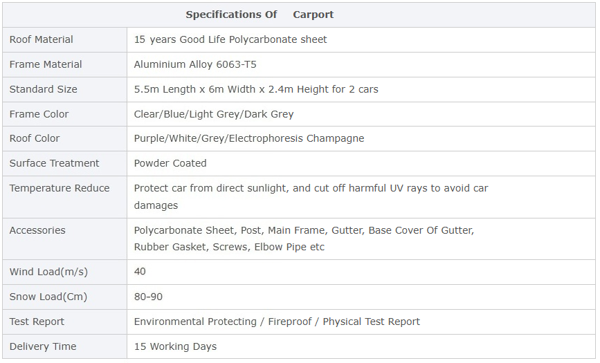Click the 'Clear/Blue/Light Grey/Dark Grey' value
600x363 pixels.
point(214,114)
